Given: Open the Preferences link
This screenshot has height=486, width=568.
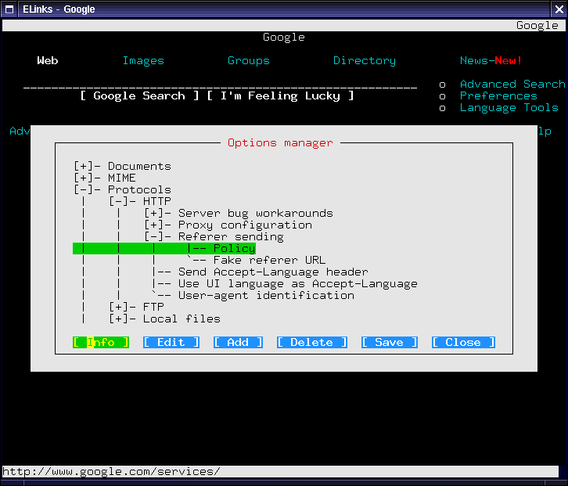Looking at the screenshot, I should pos(498,96).
